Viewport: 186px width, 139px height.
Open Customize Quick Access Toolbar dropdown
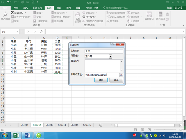(x=37, y=2)
